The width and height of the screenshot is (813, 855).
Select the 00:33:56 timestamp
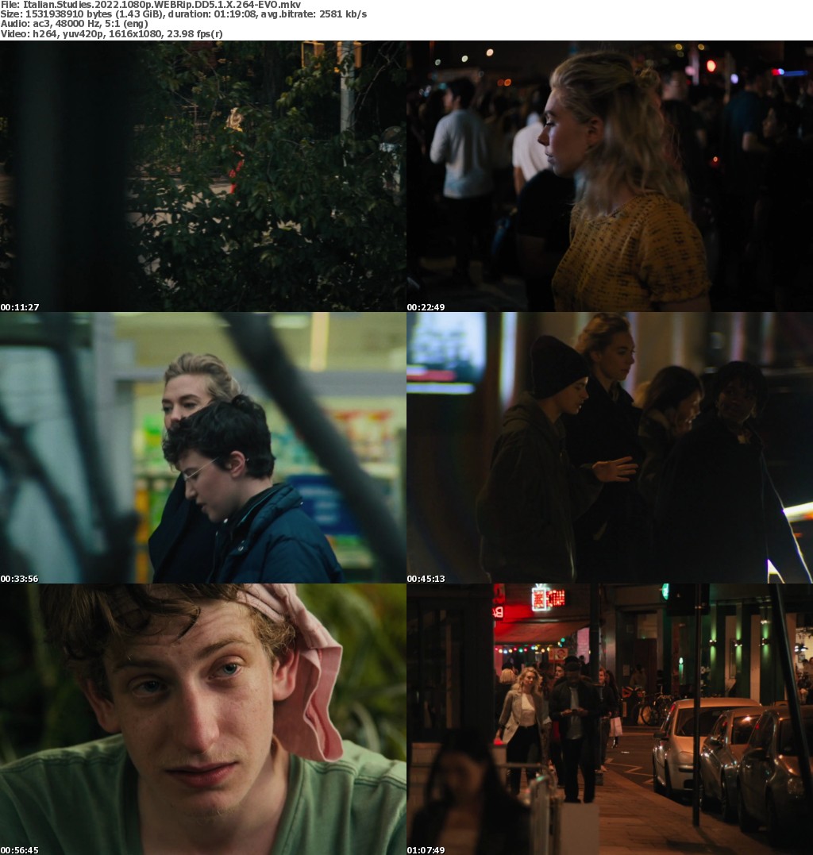click(20, 579)
